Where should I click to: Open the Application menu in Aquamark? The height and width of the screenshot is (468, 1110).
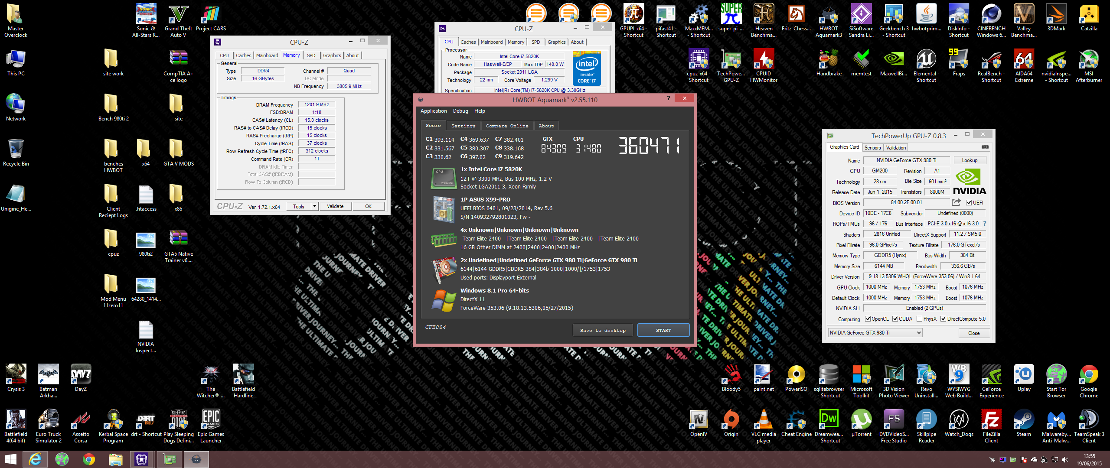[434, 111]
